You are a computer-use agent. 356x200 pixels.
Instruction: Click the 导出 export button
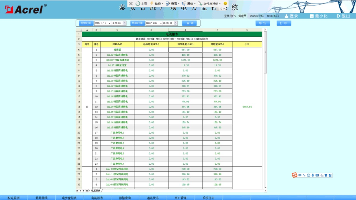263,23
